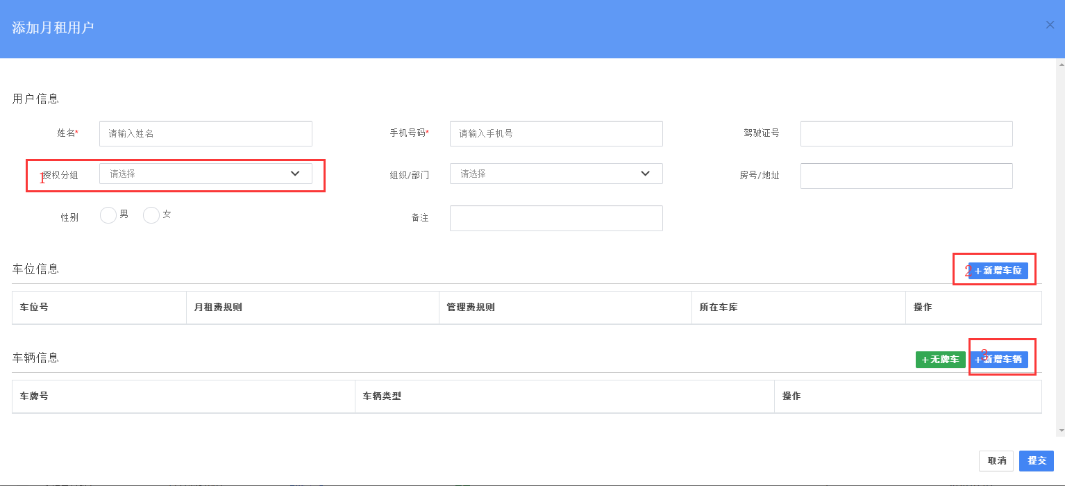Submit the form with 提交
The height and width of the screenshot is (486, 1065).
[x=1037, y=461]
